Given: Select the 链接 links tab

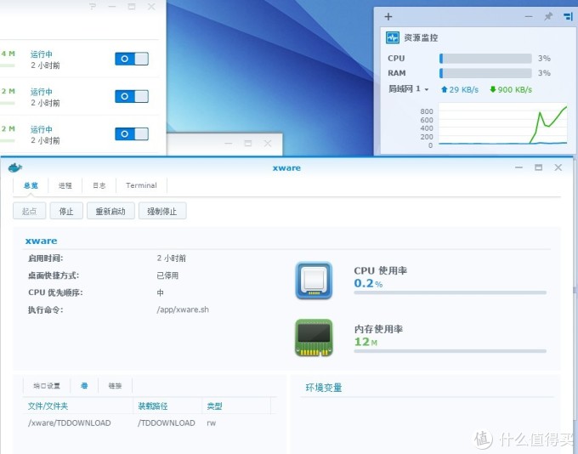Looking at the screenshot, I should tap(115, 386).
